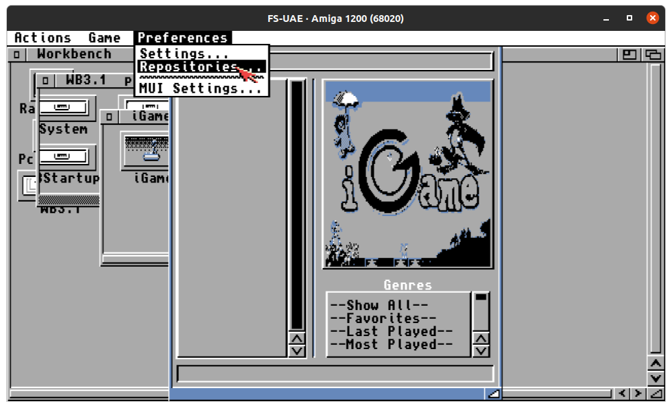Open the Game menu
The height and width of the screenshot is (408, 672).
click(104, 38)
